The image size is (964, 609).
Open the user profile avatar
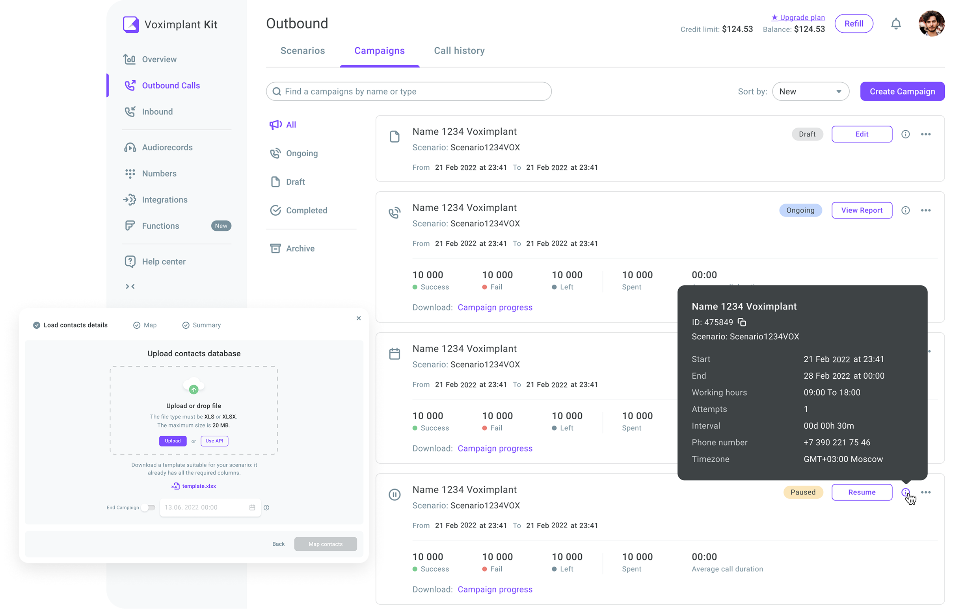click(x=931, y=24)
